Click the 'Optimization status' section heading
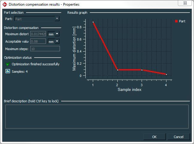 pos(18,58)
